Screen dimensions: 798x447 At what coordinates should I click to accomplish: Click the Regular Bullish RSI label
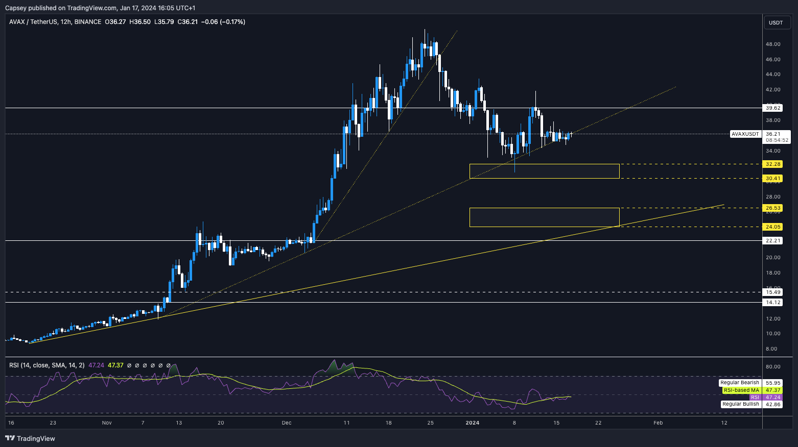coord(741,404)
